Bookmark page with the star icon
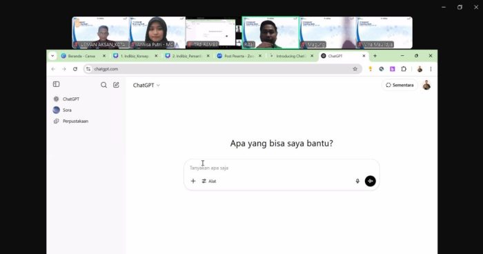This screenshot has width=483, height=254. click(x=355, y=69)
